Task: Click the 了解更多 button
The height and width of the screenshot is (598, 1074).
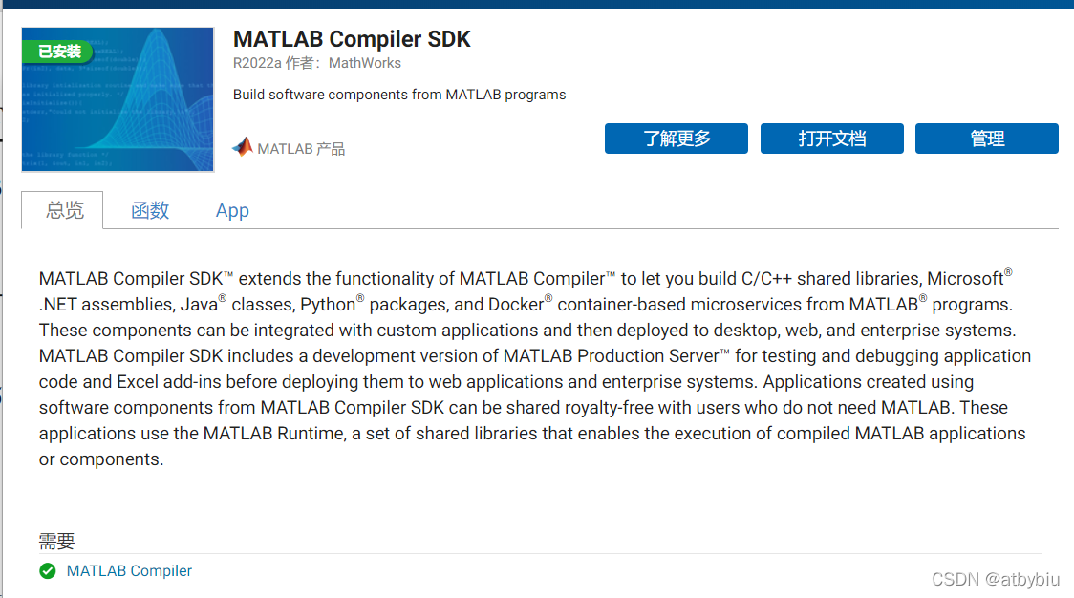Action: [x=676, y=139]
